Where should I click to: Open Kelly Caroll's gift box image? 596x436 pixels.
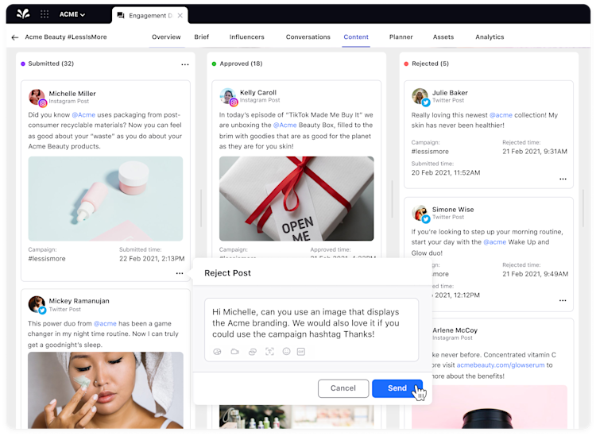click(296, 199)
